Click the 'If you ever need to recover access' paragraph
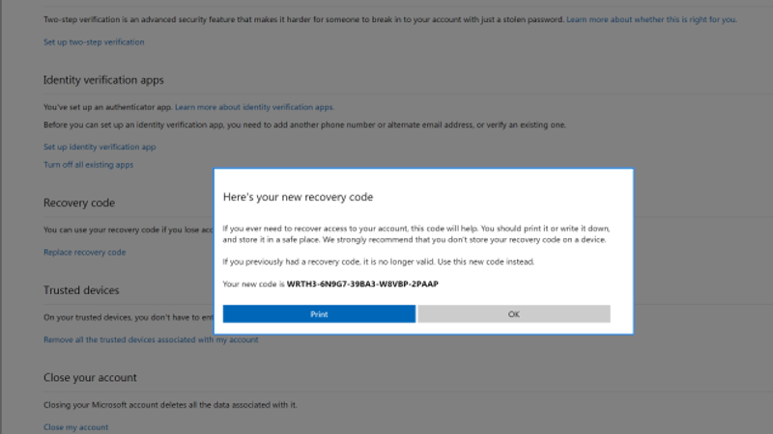The height and width of the screenshot is (434, 773). [x=415, y=233]
